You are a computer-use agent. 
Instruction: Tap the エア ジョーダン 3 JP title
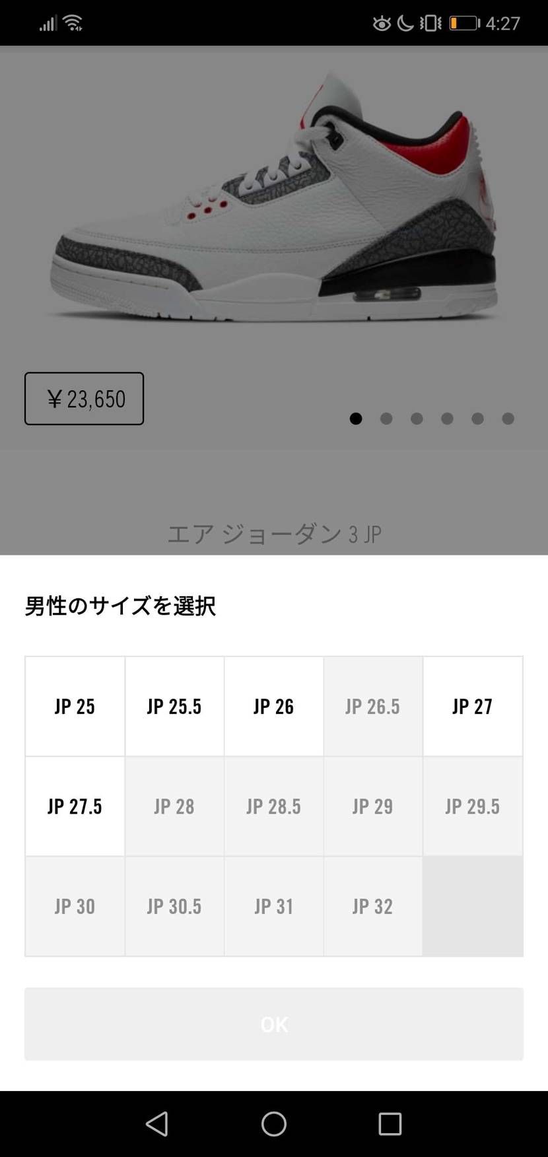coord(273,533)
